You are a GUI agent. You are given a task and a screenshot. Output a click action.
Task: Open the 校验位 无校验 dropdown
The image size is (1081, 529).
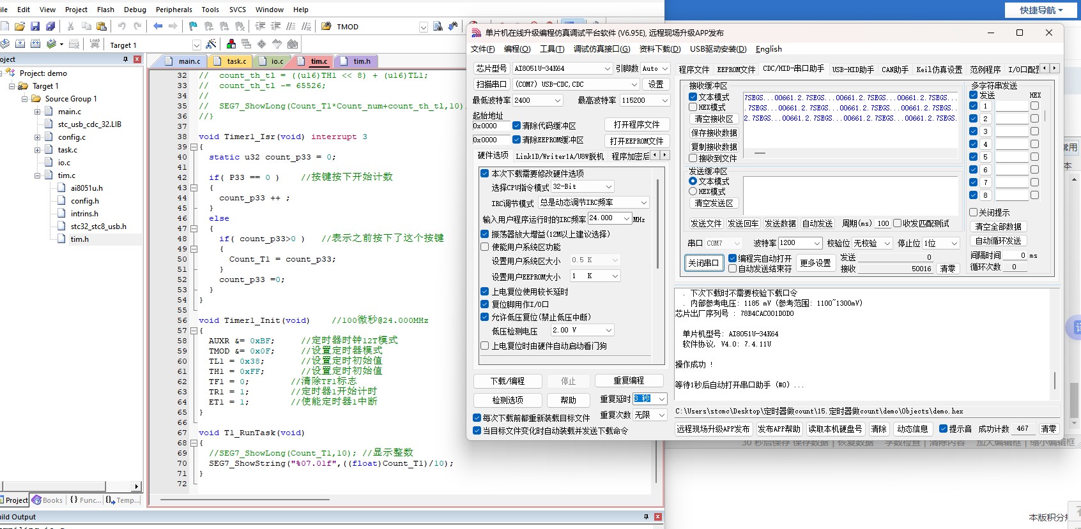887,243
